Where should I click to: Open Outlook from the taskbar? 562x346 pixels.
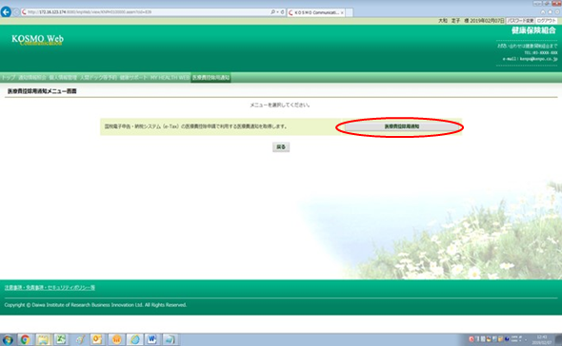pyautogui.click(x=97, y=338)
